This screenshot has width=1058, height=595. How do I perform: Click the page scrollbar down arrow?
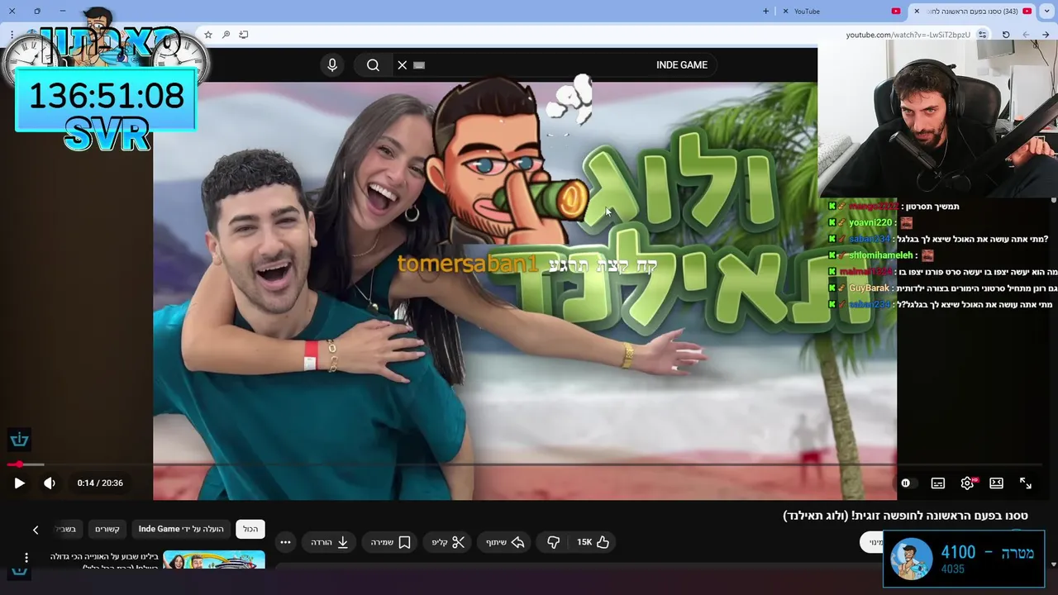point(1053,564)
